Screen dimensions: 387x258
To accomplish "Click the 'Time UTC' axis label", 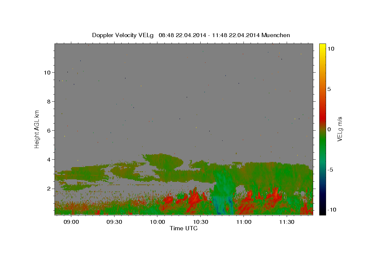I will pos(184,228).
